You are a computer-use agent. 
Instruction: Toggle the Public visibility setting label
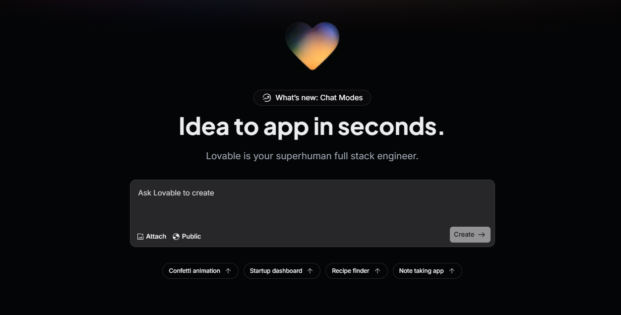point(191,237)
